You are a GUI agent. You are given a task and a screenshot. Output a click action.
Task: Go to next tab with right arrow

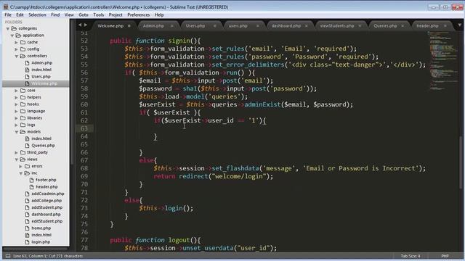point(86,25)
